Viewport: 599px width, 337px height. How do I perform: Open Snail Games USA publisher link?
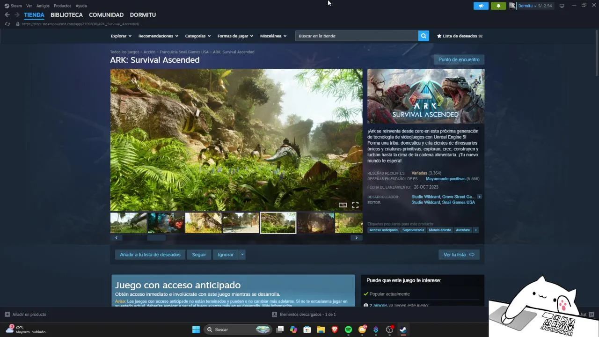[459, 202]
